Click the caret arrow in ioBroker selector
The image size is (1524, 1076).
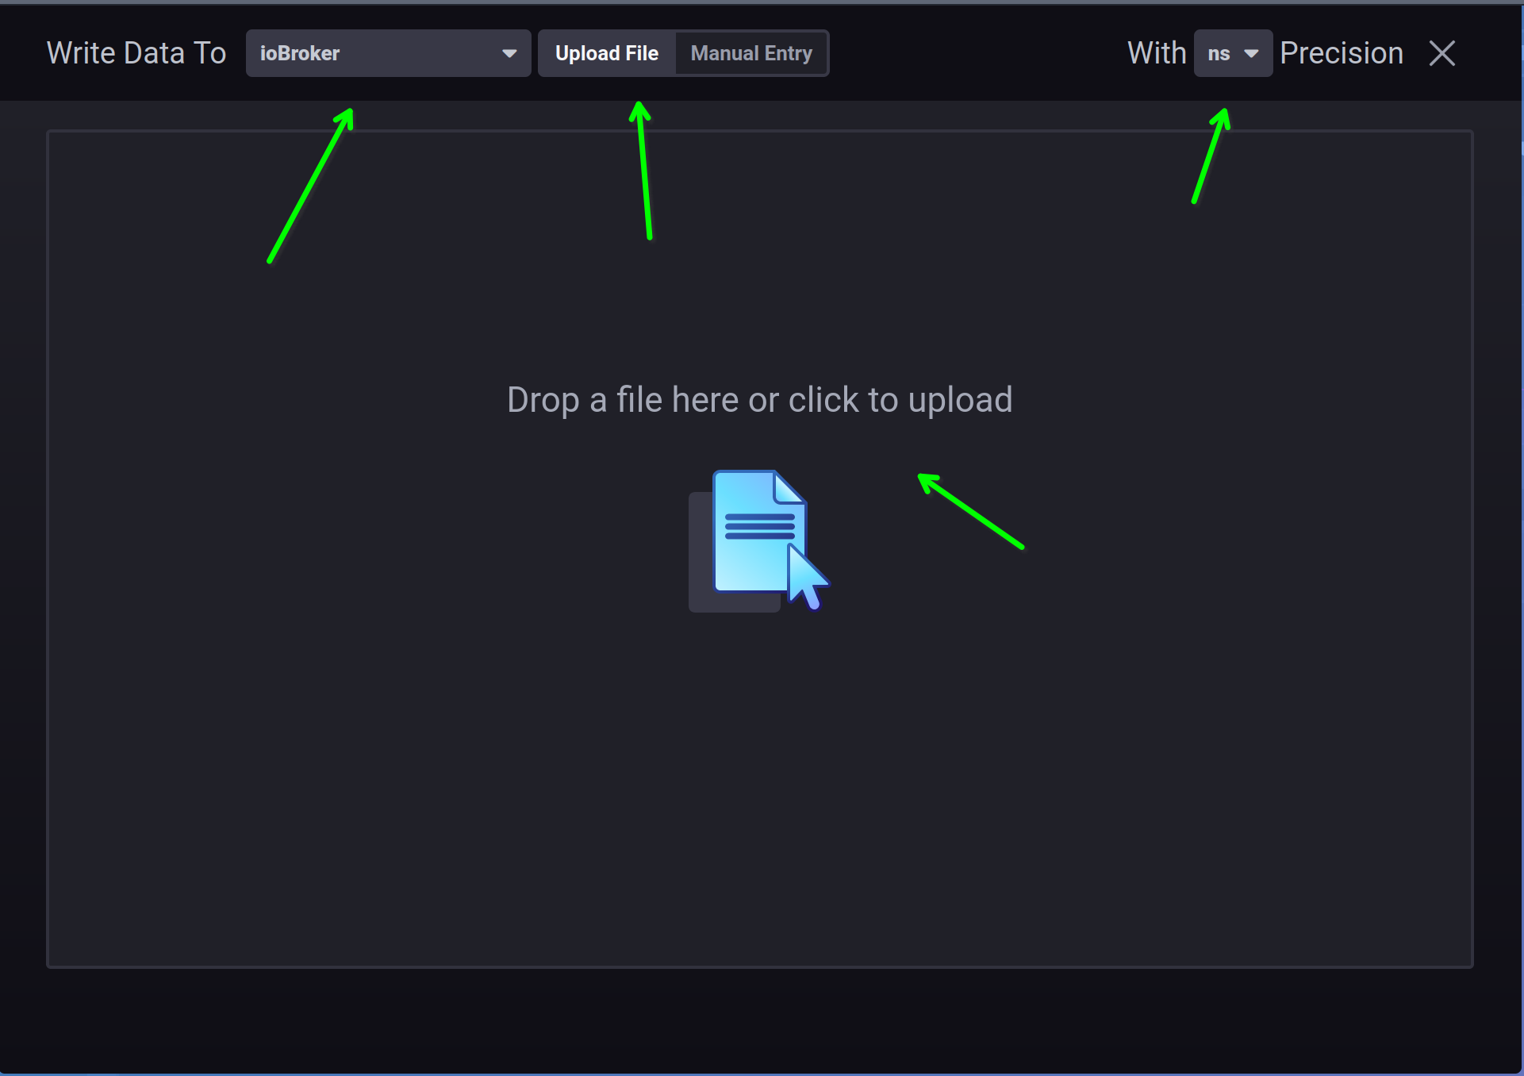pos(509,53)
